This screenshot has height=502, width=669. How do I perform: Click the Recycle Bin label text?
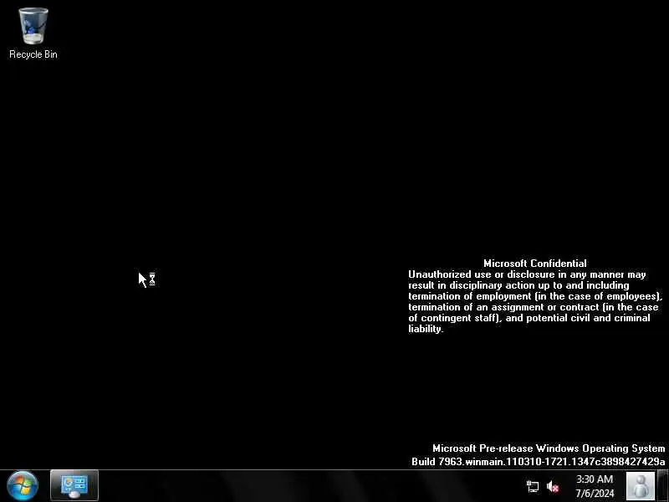tap(33, 54)
